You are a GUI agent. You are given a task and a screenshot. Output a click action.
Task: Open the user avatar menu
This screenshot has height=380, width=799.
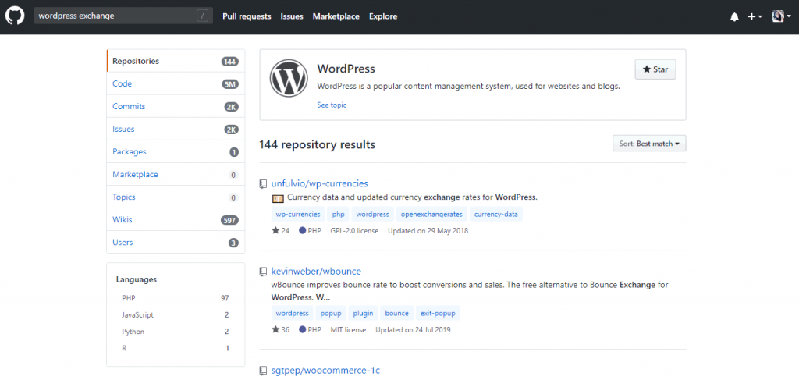[781, 16]
